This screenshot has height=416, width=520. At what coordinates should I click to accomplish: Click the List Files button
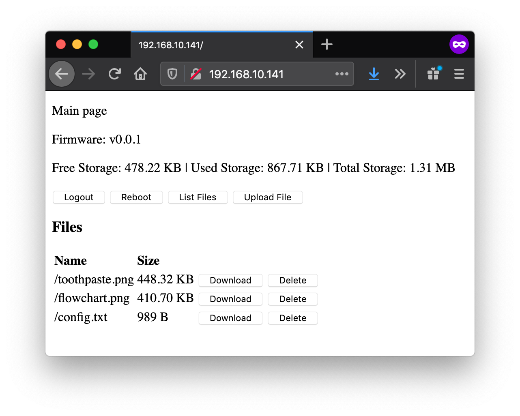point(198,197)
